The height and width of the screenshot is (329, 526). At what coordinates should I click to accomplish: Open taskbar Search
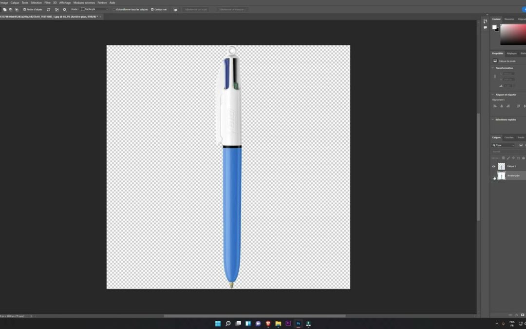pyautogui.click(x=228, y=323)
